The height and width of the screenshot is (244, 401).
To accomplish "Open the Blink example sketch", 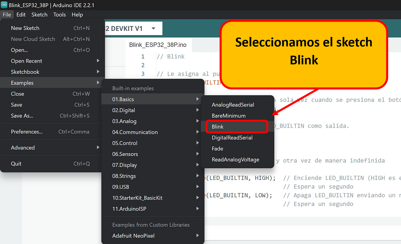I will 237,127.
